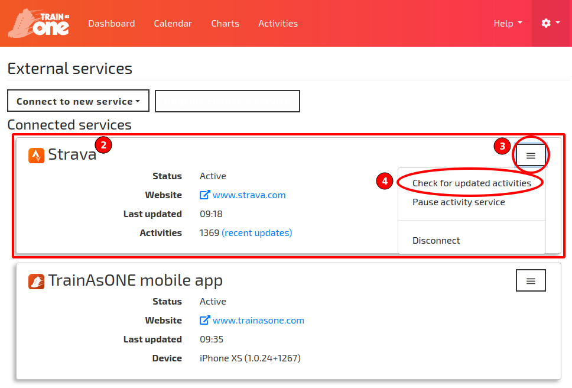Navigate to the Dashboard page
Screen dimensions: 572x388
pos(112,23)
